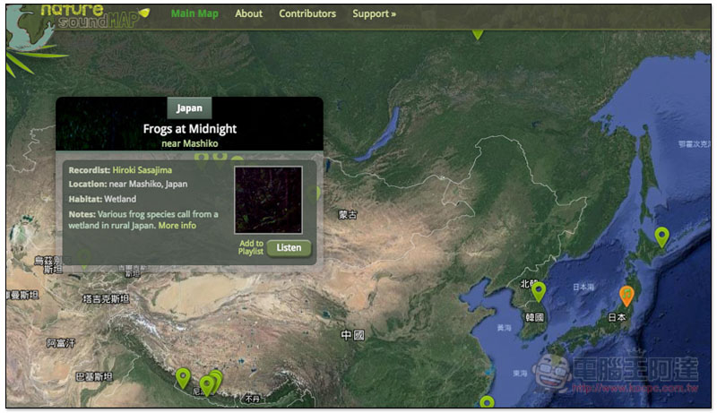Go to the Contributors page

point(307,13)
